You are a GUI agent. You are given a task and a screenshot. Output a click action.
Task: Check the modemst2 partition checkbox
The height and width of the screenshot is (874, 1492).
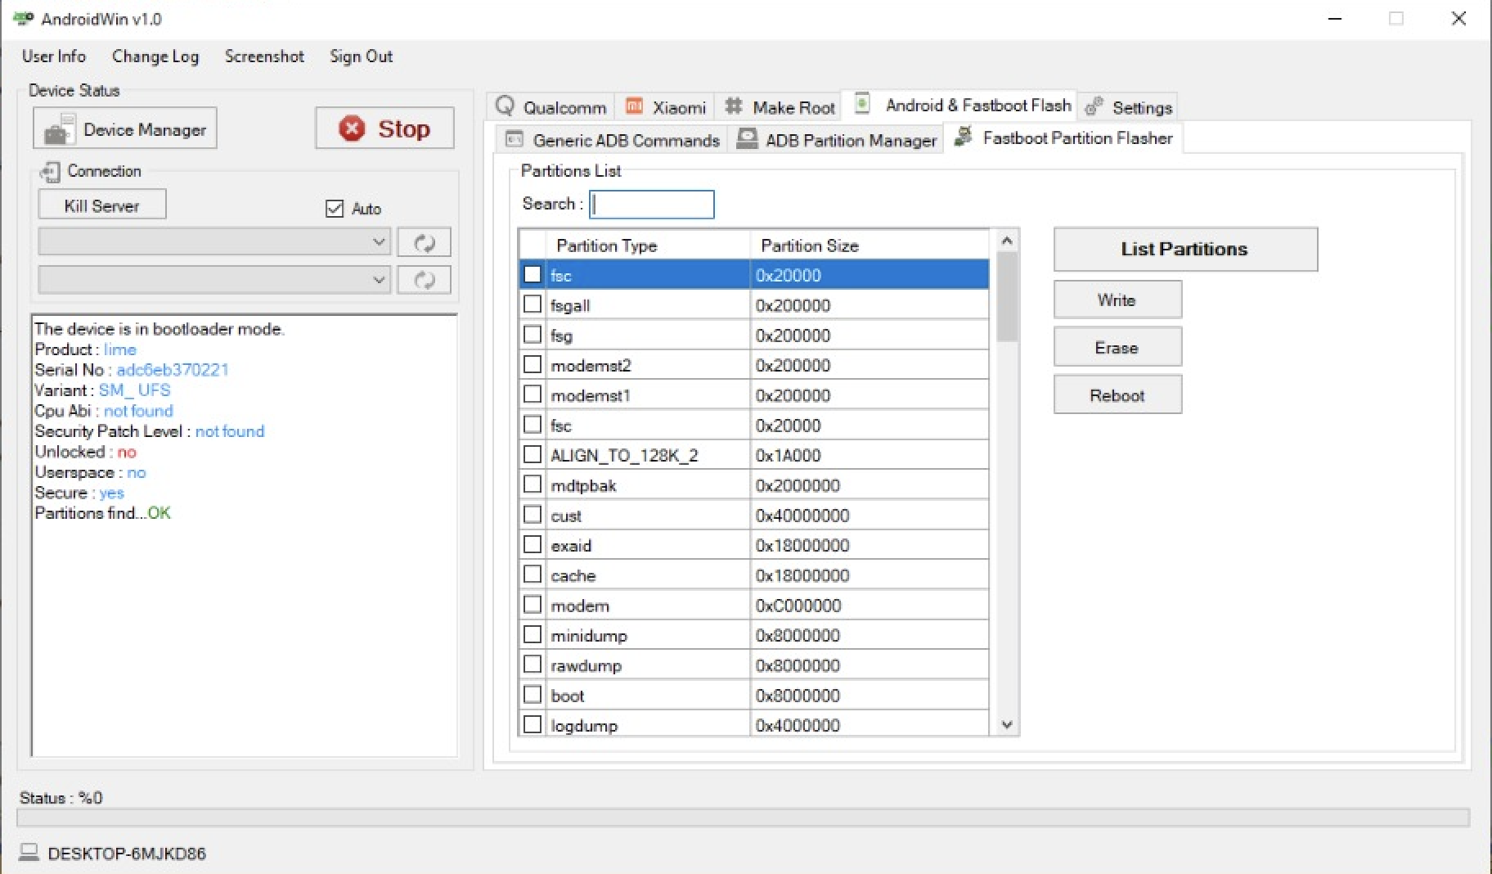pos(533,364)
